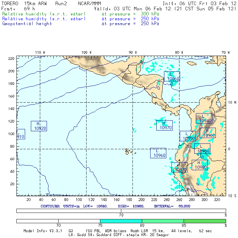Click the 'Valid: 03 UTC Mon 06 Feb 12' text
The image size is (238, 238).
(x=133, y=9)
